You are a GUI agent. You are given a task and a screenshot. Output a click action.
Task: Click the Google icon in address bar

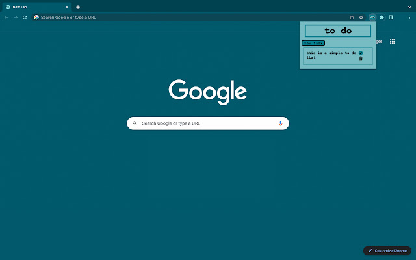click(36, 18)
